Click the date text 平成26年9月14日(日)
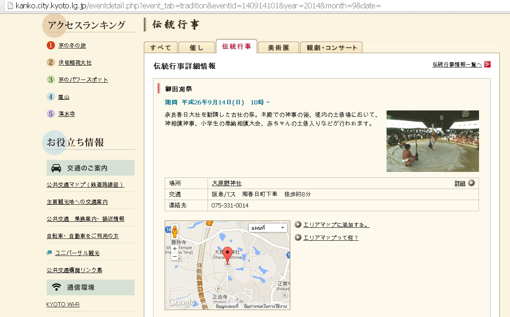510x317 pixels. [213, 103]
